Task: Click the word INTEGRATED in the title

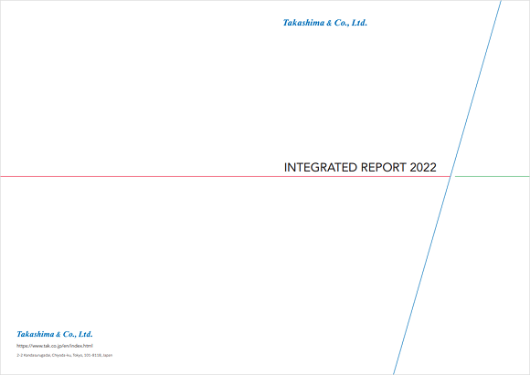Action: pyautogui.click(x=321, y=167)
